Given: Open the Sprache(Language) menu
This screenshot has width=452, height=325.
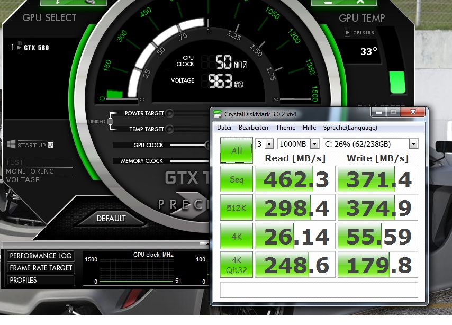Looking at the screenshot, I should click(x=350, y=128).
